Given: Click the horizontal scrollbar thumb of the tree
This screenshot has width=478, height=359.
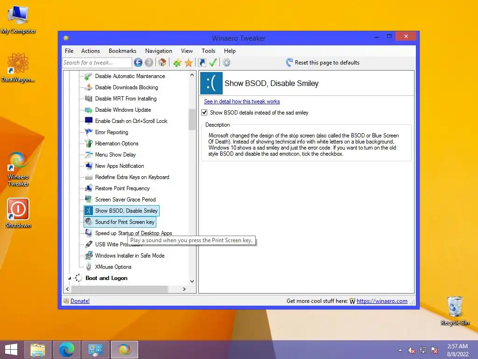Looking at the screenshot, I should (x=119, y=289).
